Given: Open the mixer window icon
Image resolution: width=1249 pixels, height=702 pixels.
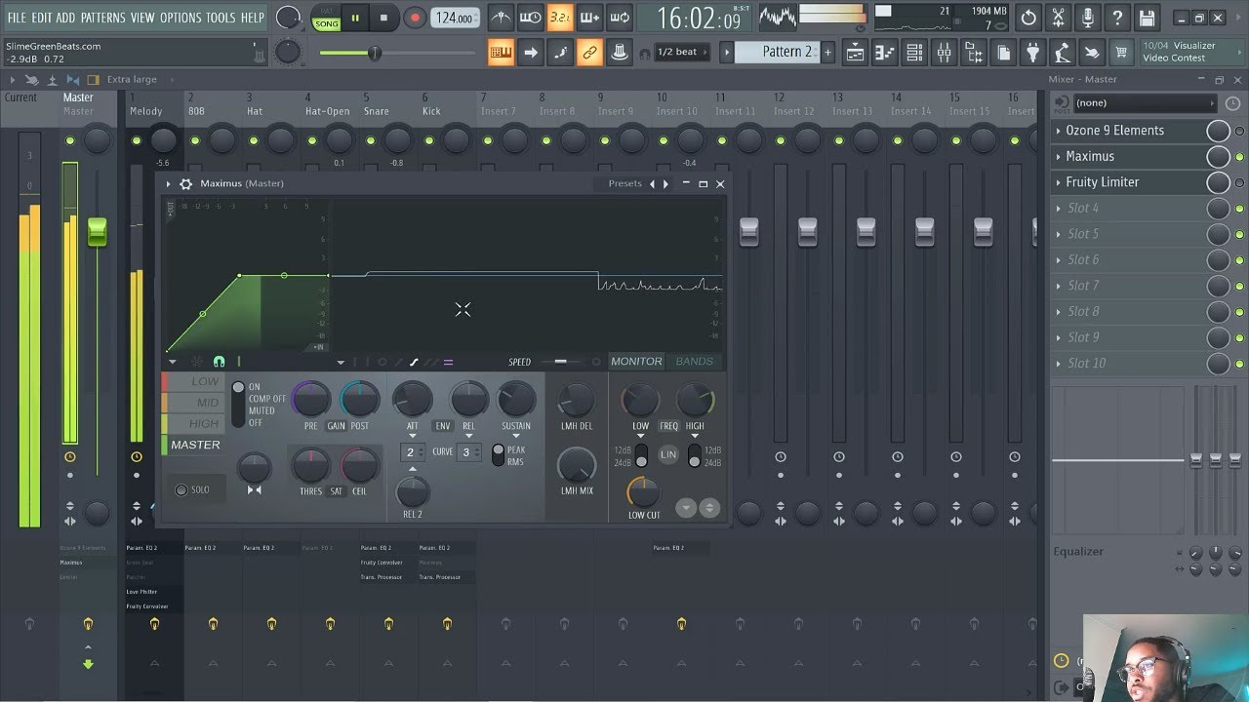Looking at the screenshot, I should [944, 53].
